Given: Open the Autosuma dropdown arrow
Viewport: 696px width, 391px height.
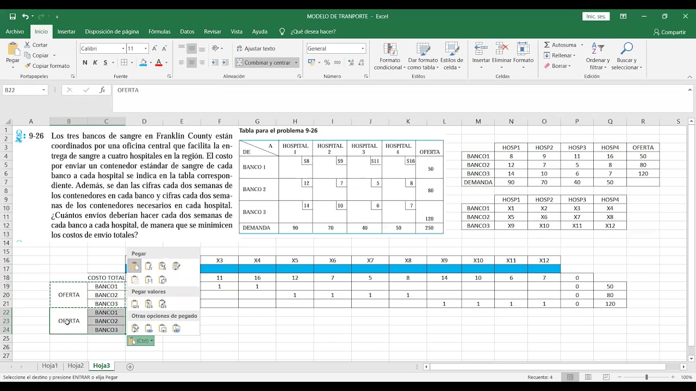Looking at the screenshot, I should (582, 45).
